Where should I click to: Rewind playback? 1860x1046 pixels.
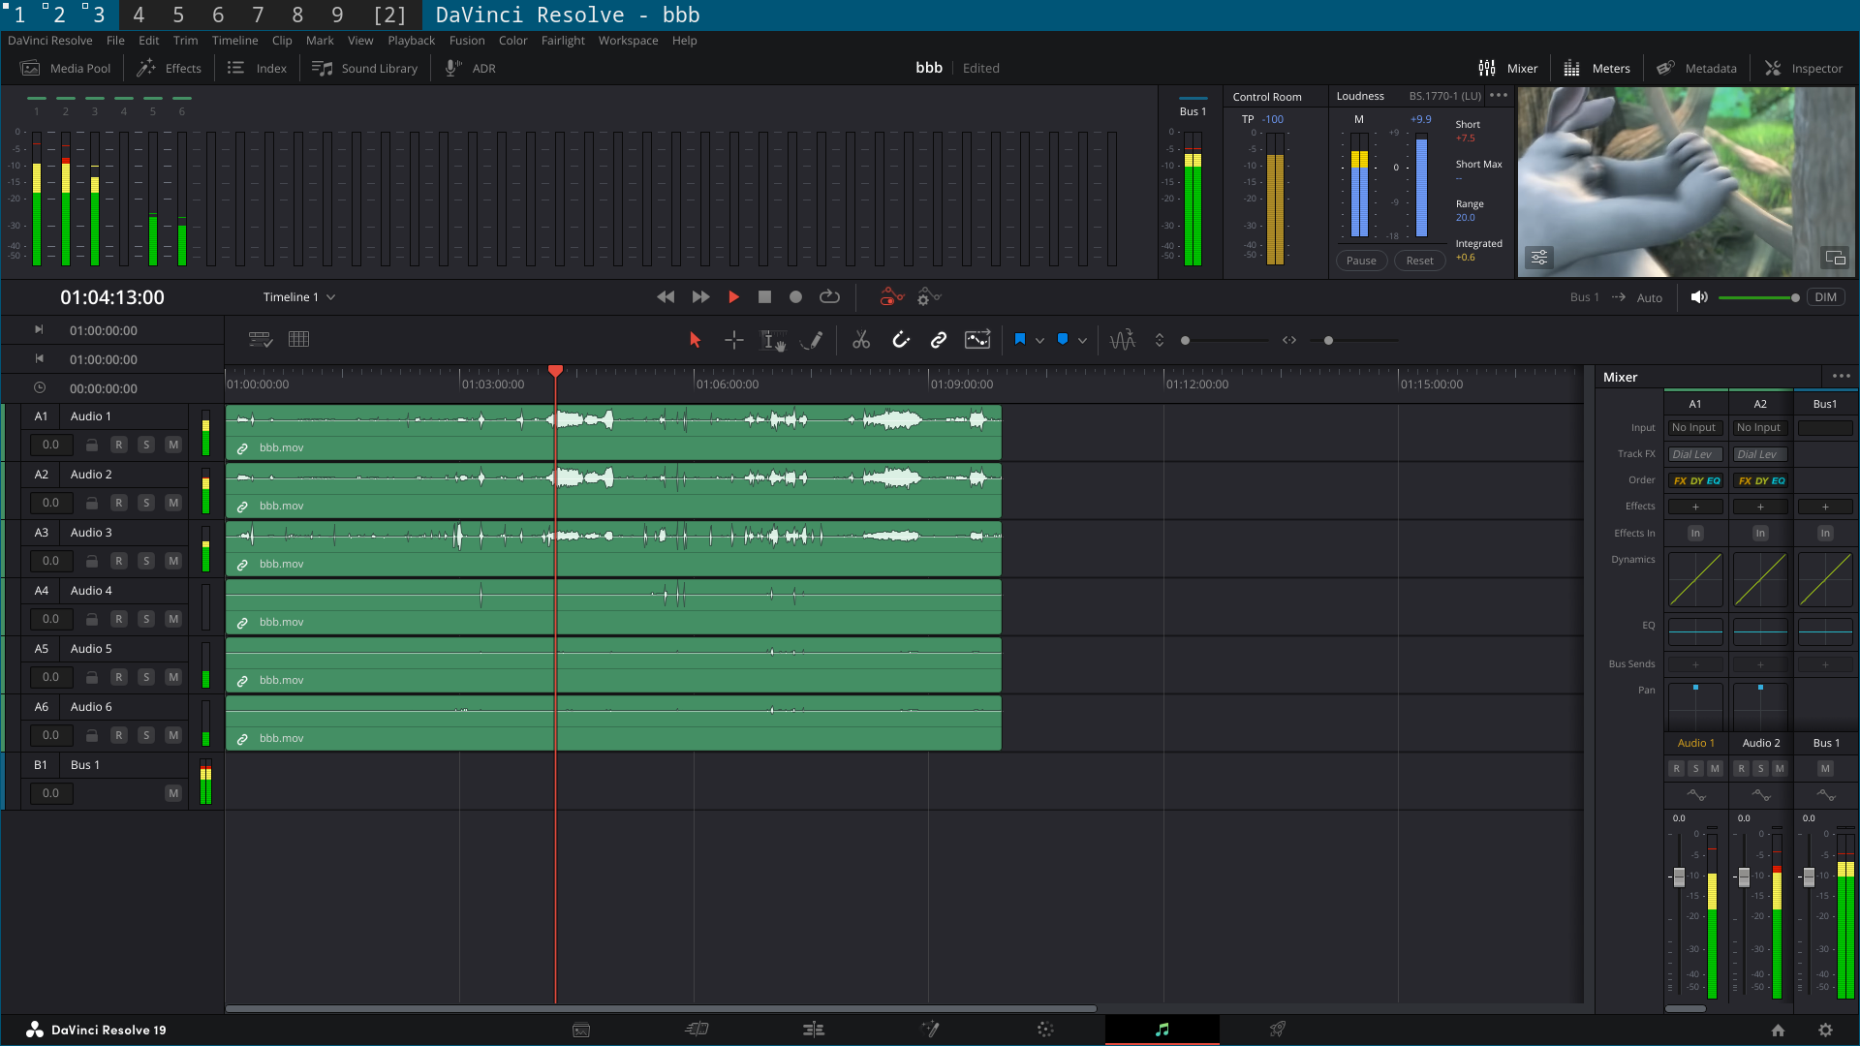(x=666, y=297)
